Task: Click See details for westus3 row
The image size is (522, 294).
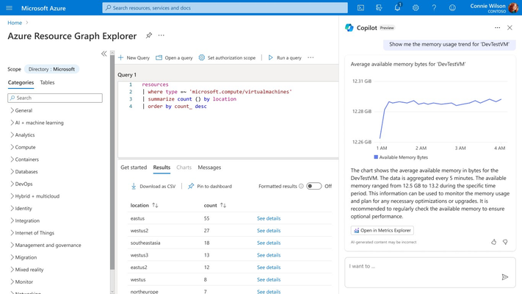Action: coord(269,255)
